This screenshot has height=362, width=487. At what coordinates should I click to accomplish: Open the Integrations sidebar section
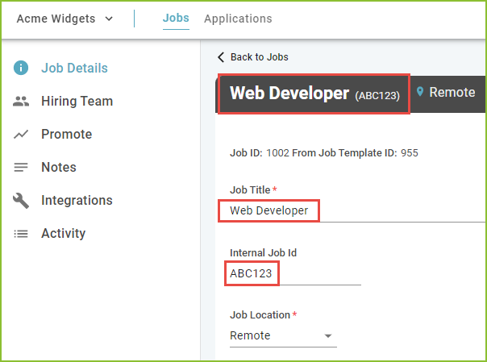coord(77,200)
